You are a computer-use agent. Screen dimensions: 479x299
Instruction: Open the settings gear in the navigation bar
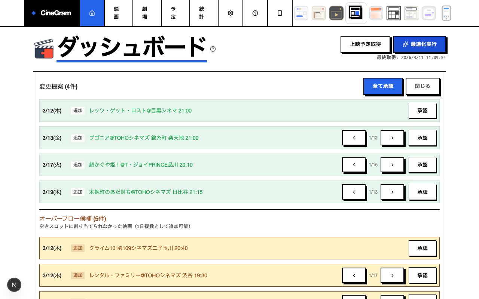coord(231,13)
